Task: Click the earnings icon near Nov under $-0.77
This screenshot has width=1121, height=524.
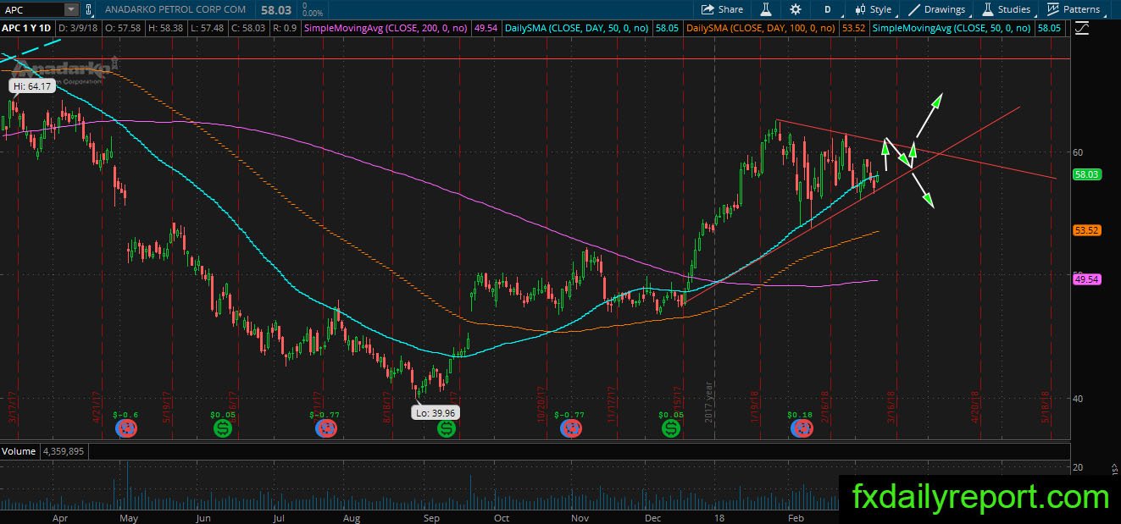Action: coord(569,429)
